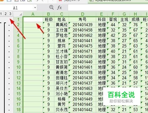Screen dimensions: 148x113
Task: Select row 2 header
Action: 18,25
